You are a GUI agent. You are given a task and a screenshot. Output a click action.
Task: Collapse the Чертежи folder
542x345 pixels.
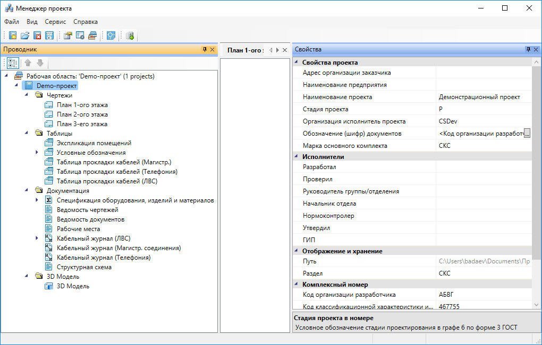[27, 95]
